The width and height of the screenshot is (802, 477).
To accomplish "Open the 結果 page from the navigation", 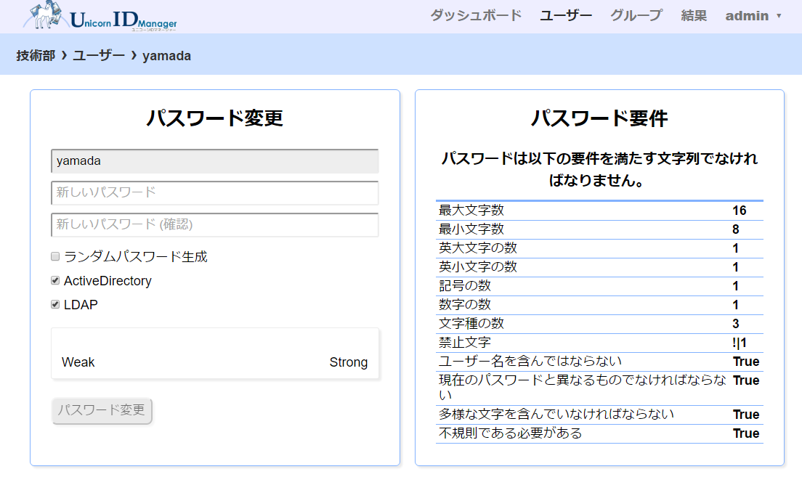I will click(x=694, y=15).
